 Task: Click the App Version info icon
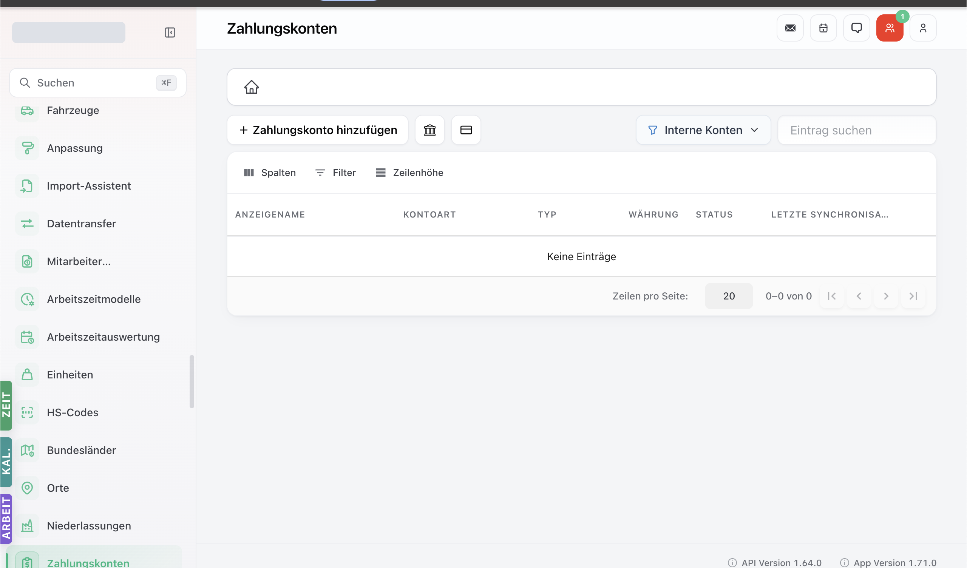point(844,563)
